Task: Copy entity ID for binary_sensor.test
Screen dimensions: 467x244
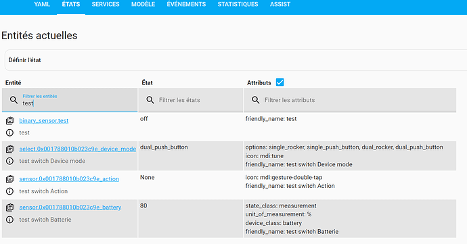Action: coord(10,120)
